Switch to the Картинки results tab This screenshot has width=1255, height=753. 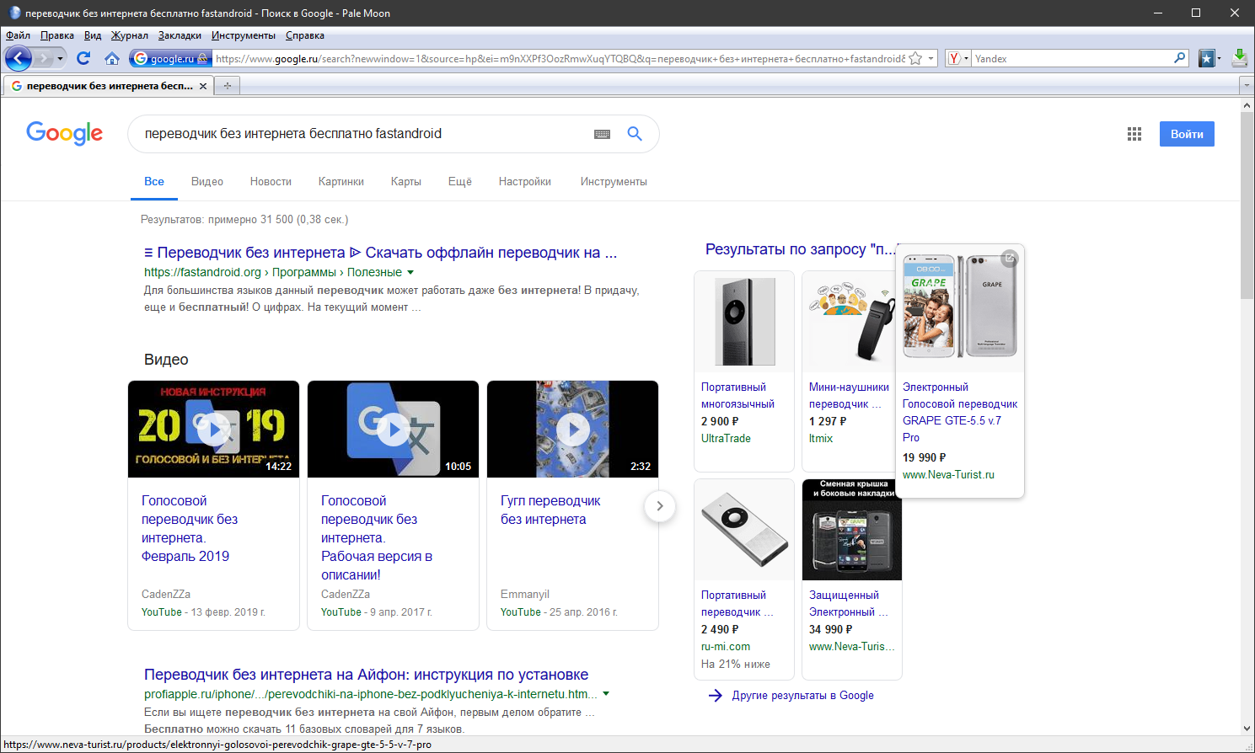(x=341, y=181)
